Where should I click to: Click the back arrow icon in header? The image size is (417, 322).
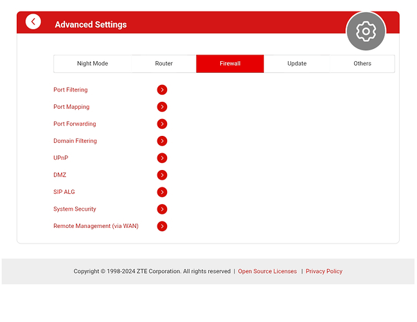pyautogui.click(x=33, y=22)
